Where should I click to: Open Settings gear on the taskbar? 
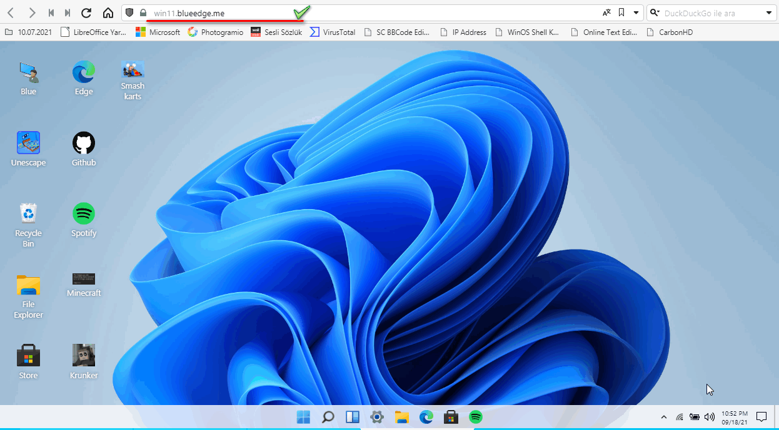(x=376, y=417)
